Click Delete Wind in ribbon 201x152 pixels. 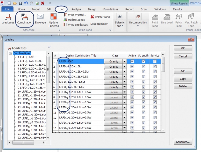100,17
